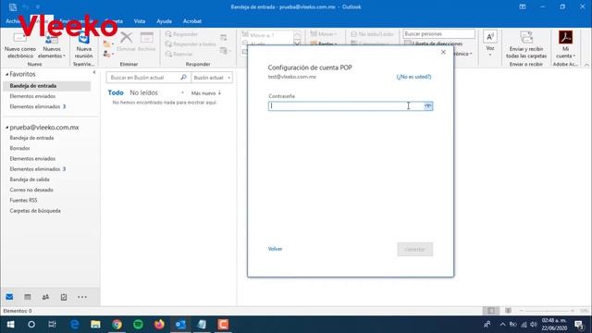
Task: Switch to Mail view icon
Action: pyautogui.click(x=9, y=297)
